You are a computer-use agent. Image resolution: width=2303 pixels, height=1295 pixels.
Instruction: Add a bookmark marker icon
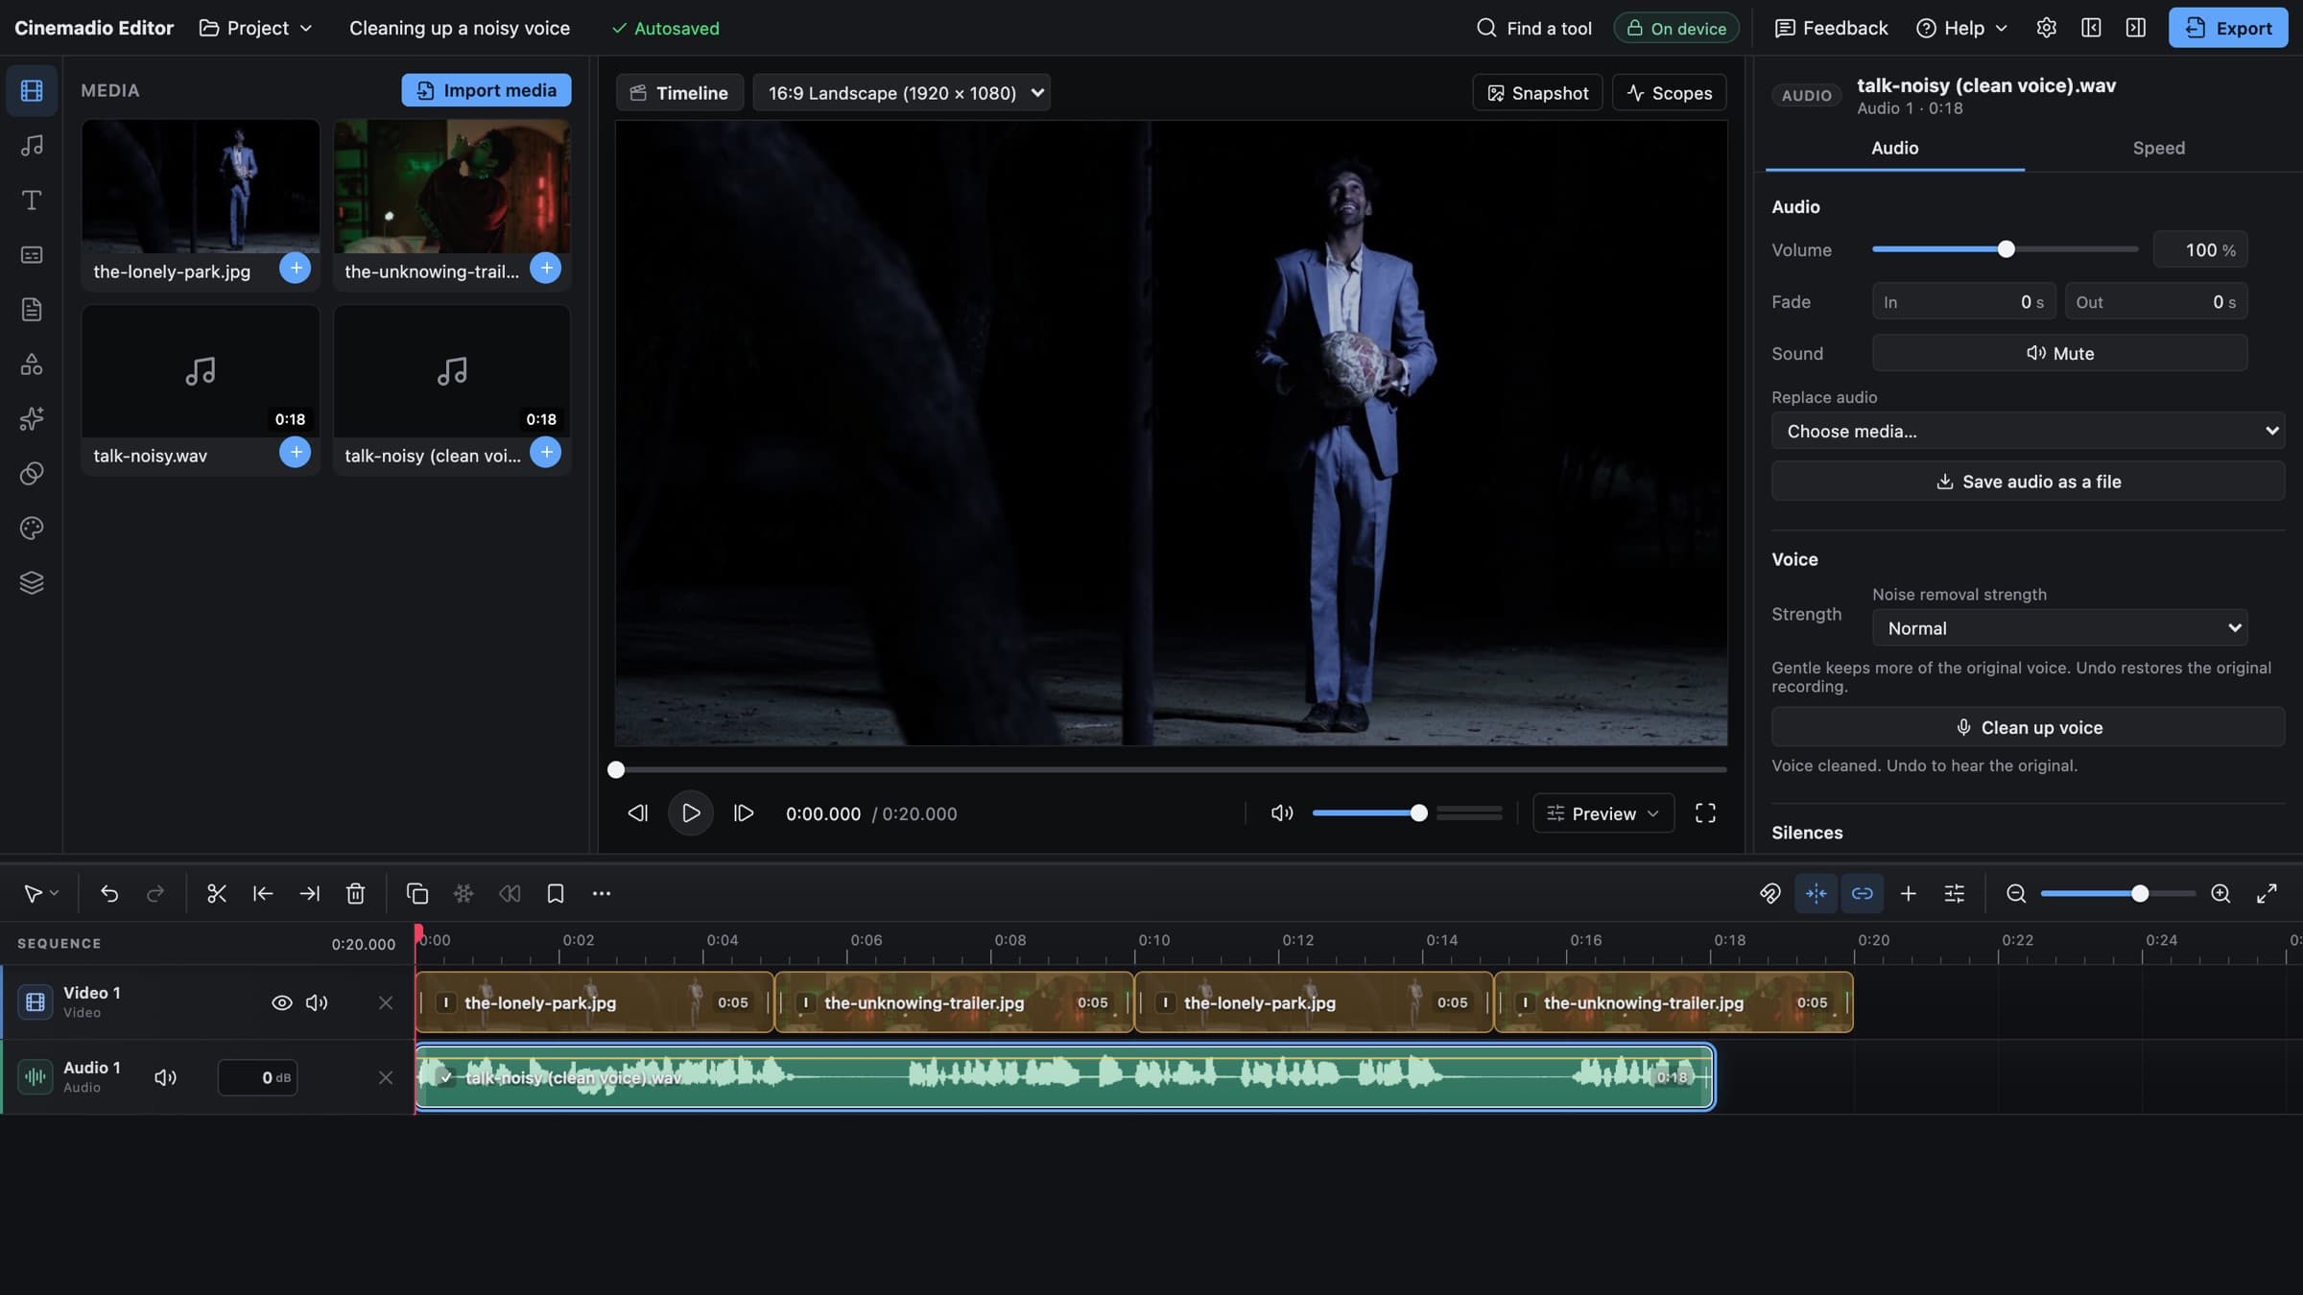[555, 894]
